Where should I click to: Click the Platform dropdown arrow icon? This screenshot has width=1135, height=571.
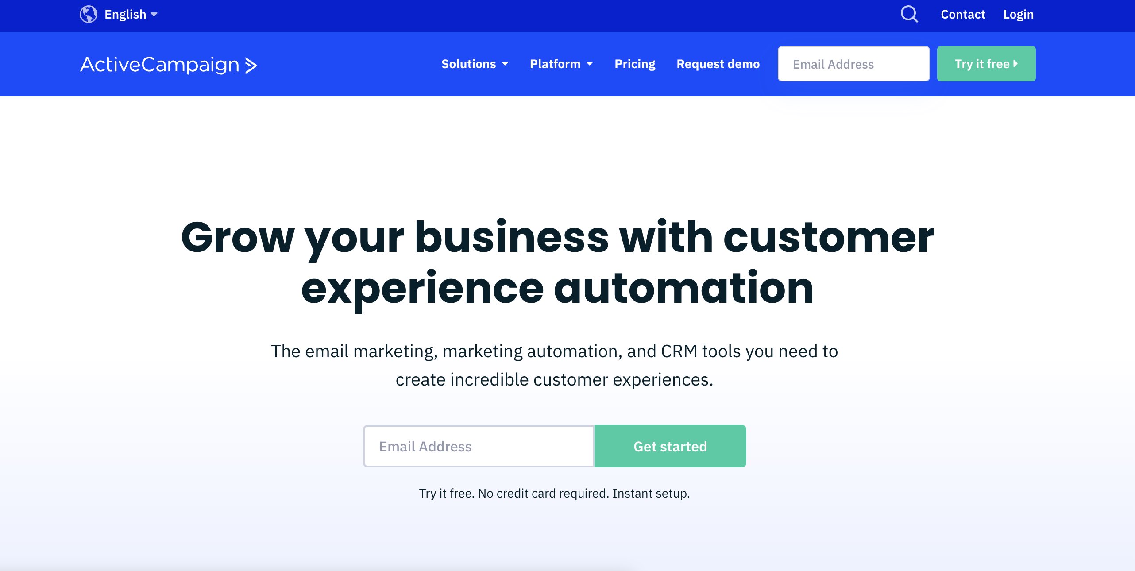click(591, 64)
